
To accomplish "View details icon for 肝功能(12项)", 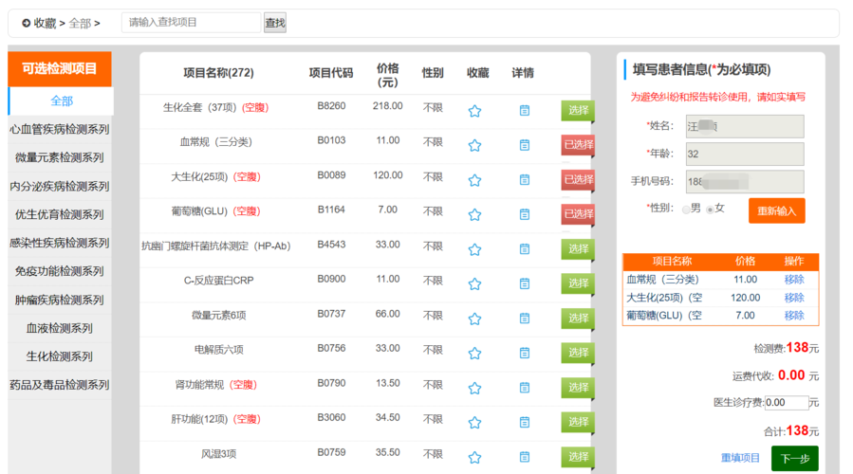I will 525,422.
